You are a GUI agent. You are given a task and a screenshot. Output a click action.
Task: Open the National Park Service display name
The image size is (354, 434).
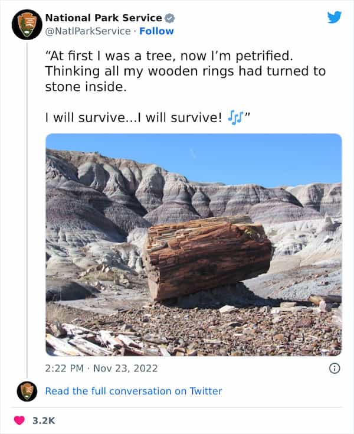point(103,18)
